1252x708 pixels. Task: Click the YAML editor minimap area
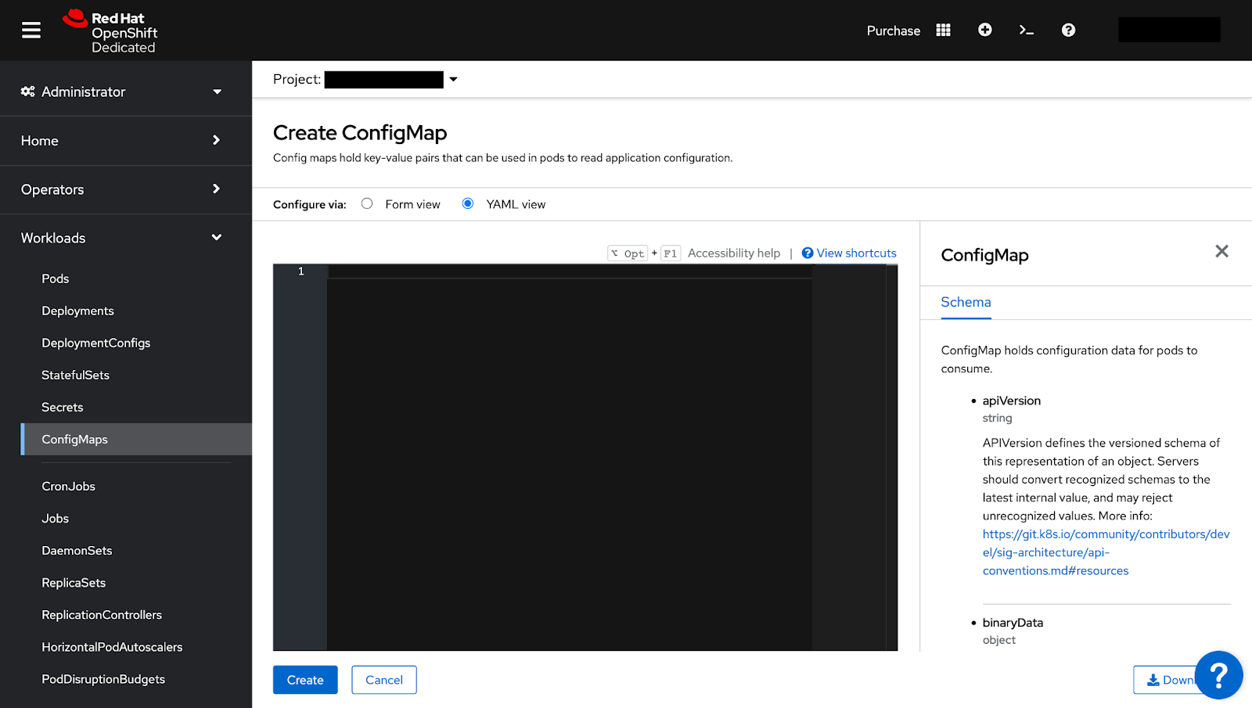point(848,457)
